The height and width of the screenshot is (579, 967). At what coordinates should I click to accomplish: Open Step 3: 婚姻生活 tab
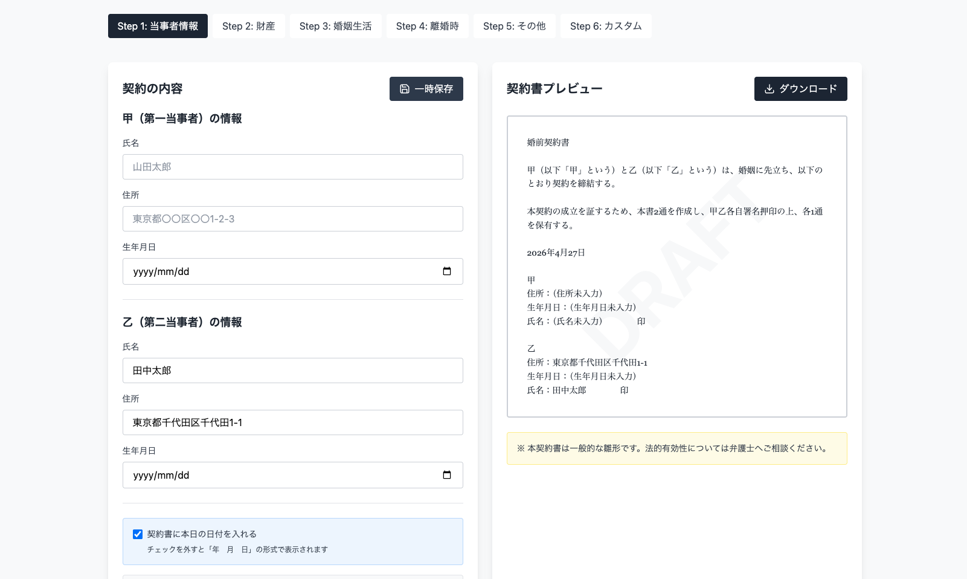[335, 26]
